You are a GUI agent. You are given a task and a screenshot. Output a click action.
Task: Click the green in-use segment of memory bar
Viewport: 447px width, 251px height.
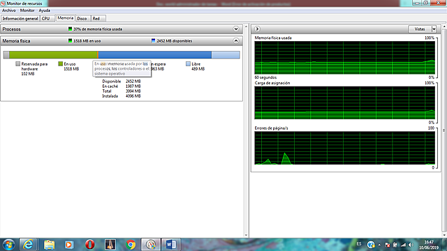tap(53, 54)
